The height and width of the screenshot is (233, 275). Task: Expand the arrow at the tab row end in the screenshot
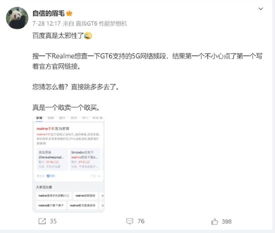tap(101, 118)
